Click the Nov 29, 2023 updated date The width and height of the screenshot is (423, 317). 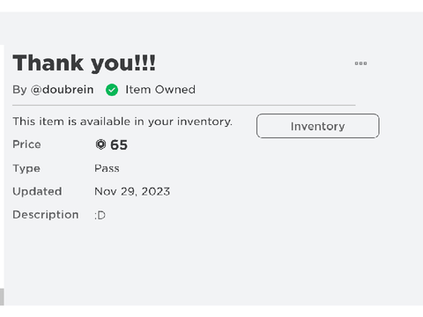[x=132, y=191]
